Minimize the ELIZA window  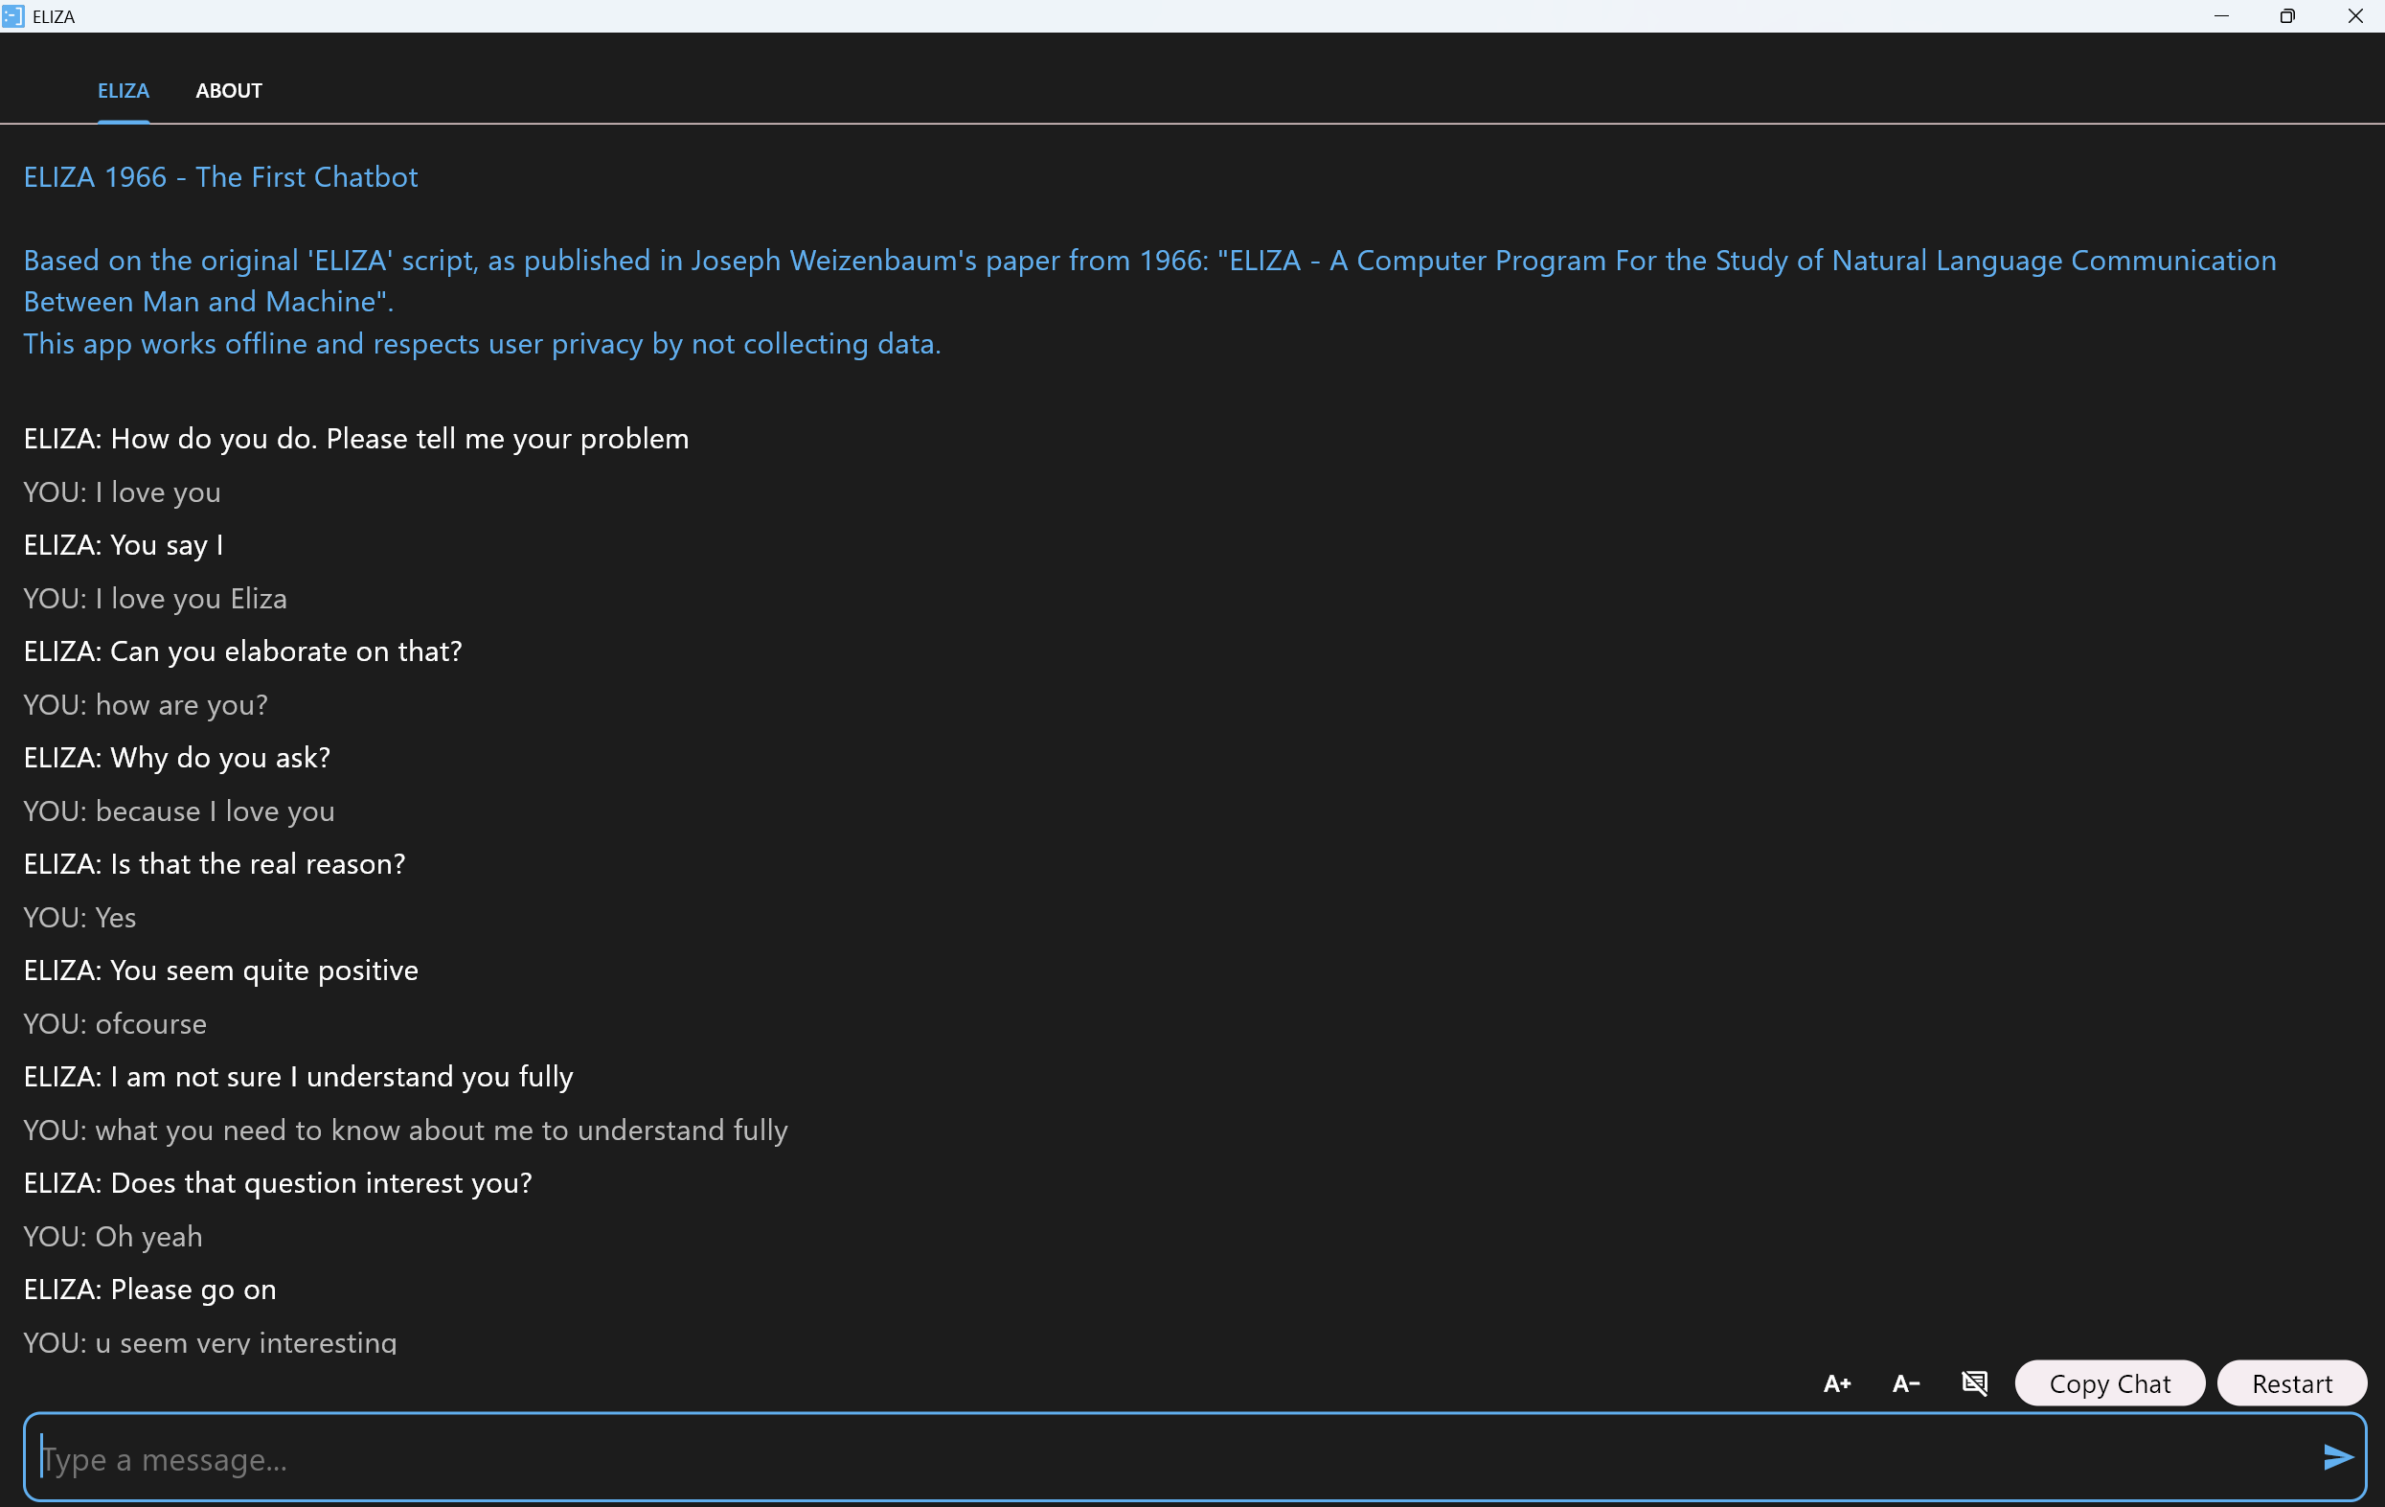[2221, 16]
